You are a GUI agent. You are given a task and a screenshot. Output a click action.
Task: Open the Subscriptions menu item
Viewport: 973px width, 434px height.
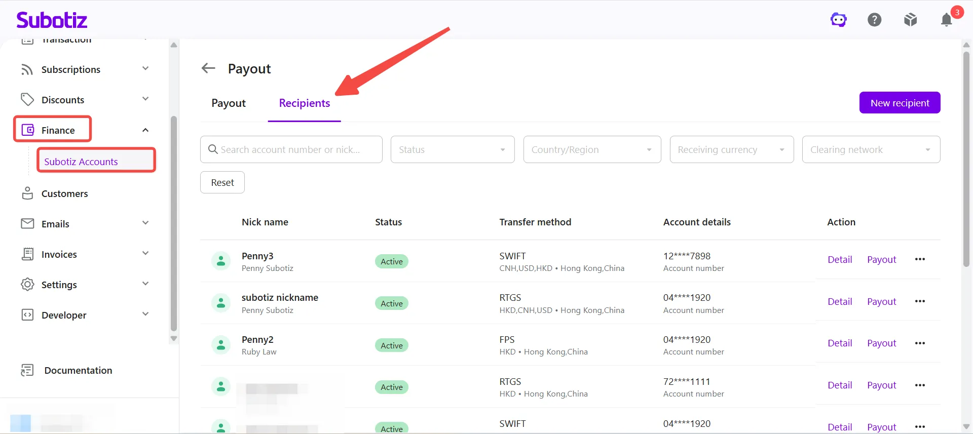71,69
